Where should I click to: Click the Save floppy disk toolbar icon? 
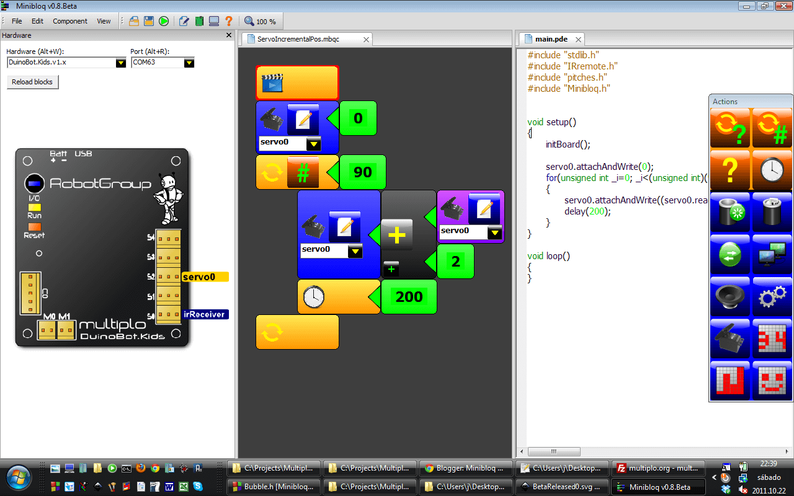coord(149,21)
